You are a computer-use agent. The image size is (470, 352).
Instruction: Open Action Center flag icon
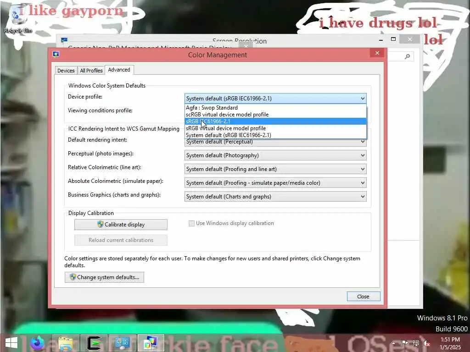[x=405, y=343]
